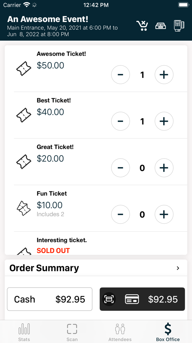The width and height of the screenshot is (192, 343).
Task: Tap the credit card icon beside $92.95
Action: (x=132, y=299)
